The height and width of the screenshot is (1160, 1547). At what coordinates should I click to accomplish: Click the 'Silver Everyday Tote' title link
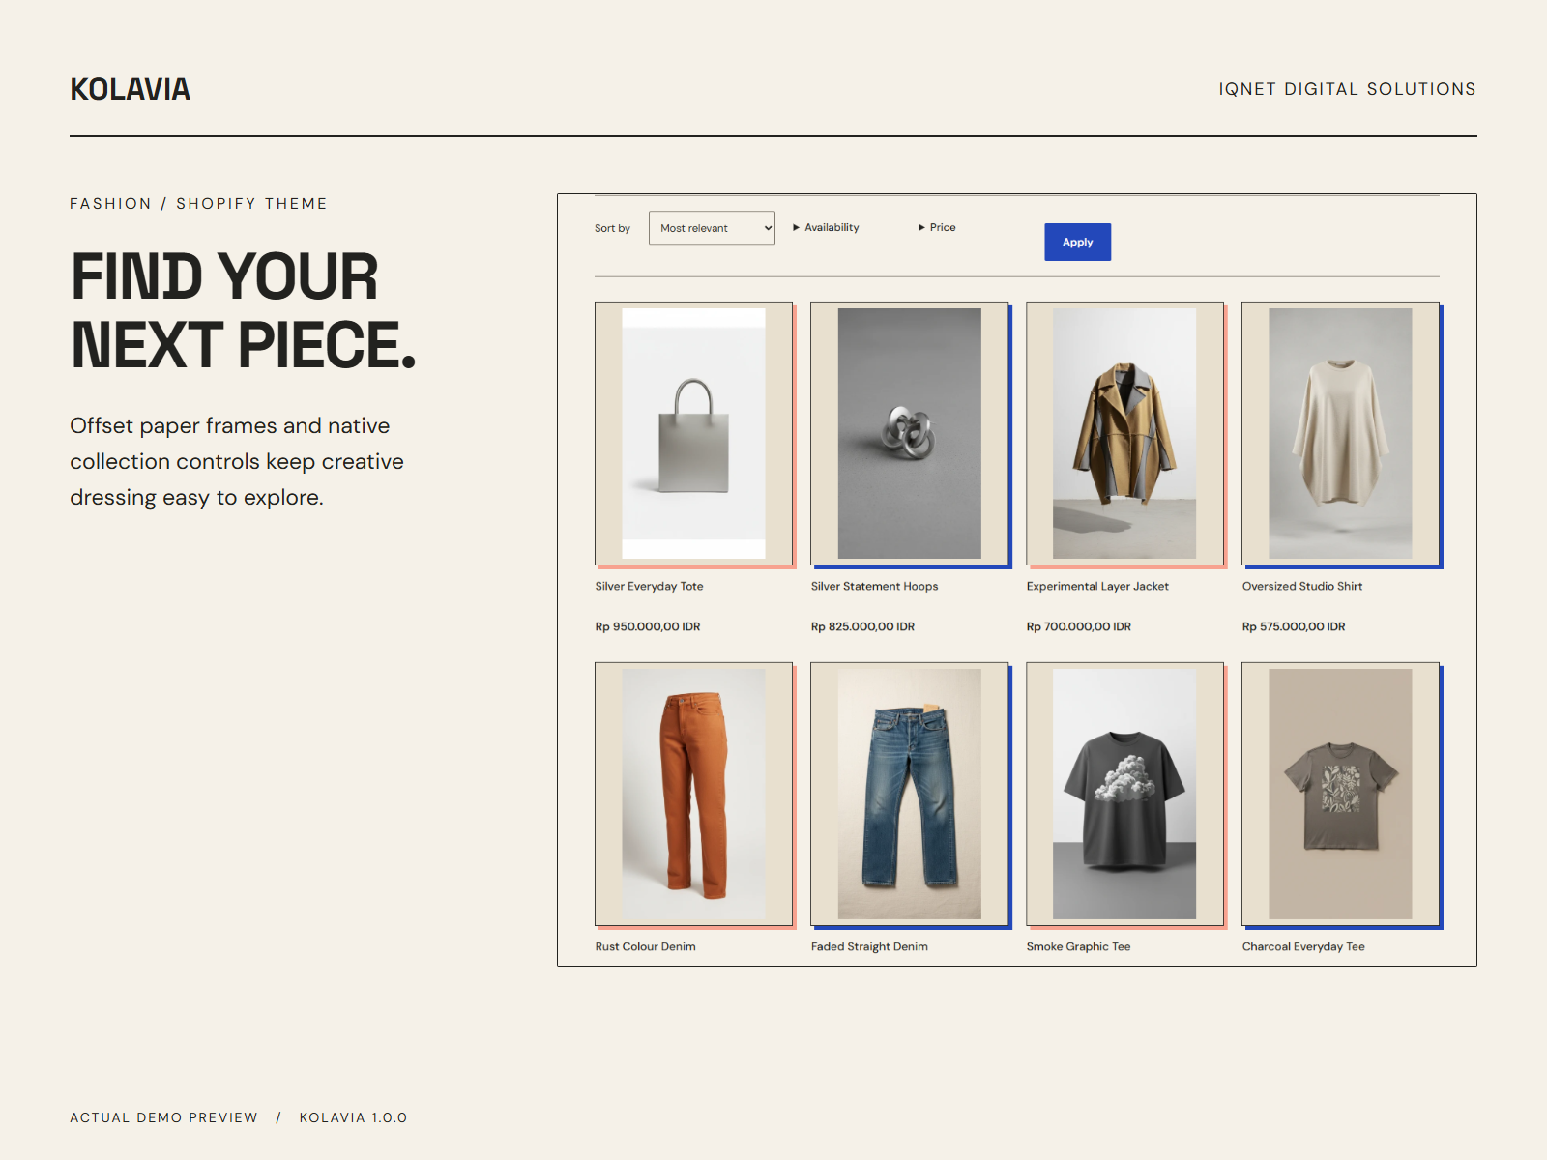pyautogui.click(x=649, y=586)
